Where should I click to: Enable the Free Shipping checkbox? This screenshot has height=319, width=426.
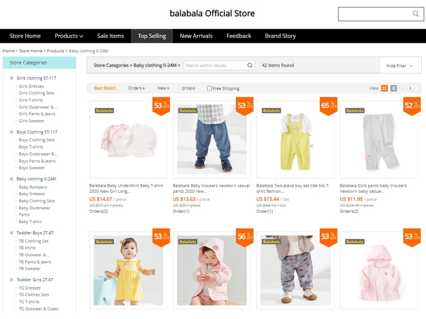209,88
